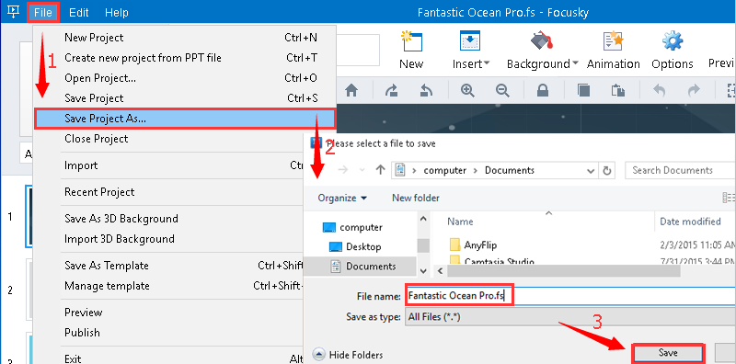This screenshot has height=364, width=736.
Task: Click the New toolbar icon
Action: [x=411, y=50]
